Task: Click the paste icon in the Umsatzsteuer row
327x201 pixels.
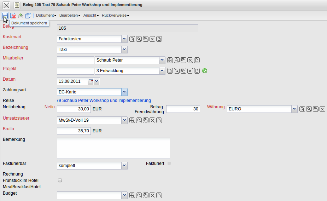Action: [x=146, y=120]
